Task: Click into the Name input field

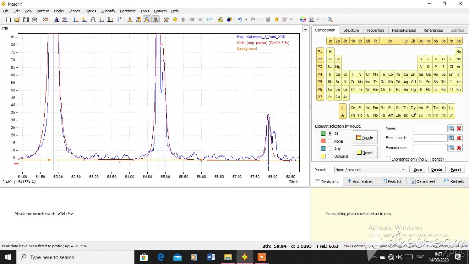Action: pos(430,128)
